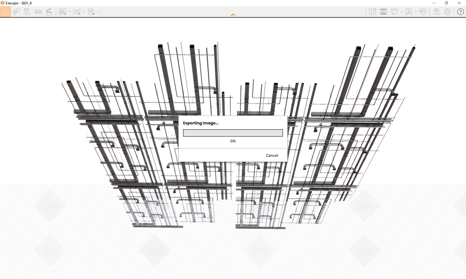Viewport: 466px width, 279px height.
Task: Enable the VR headset mode
Action: tap(423, 12)
